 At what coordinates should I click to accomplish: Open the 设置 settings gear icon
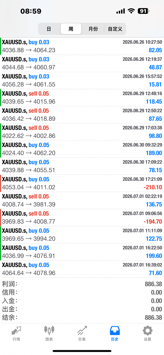tap(147, 330)
